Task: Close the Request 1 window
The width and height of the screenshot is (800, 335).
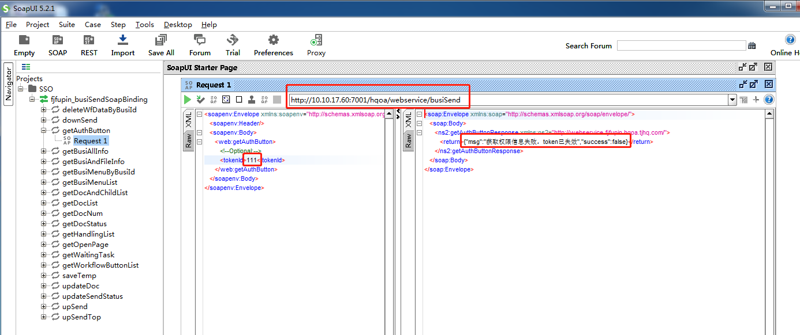Action: click(768, 84)
